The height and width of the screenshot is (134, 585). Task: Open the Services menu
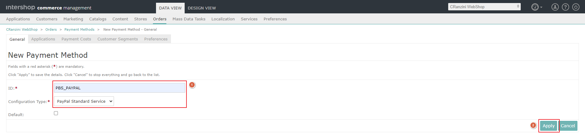[249, 19]
